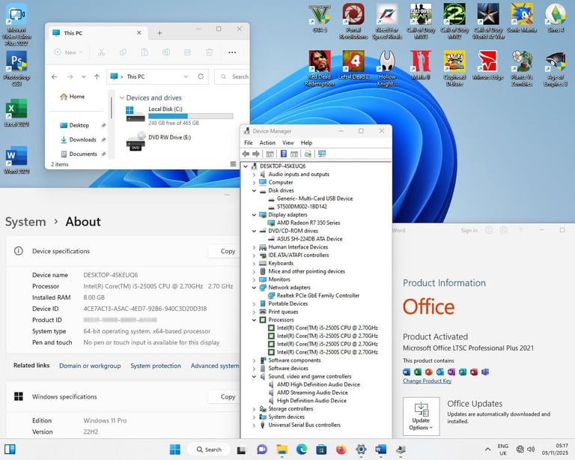Click Paste clipboard icon in File Explorer
The width and height of the screenshot is (575, 460).
[144, 52]
